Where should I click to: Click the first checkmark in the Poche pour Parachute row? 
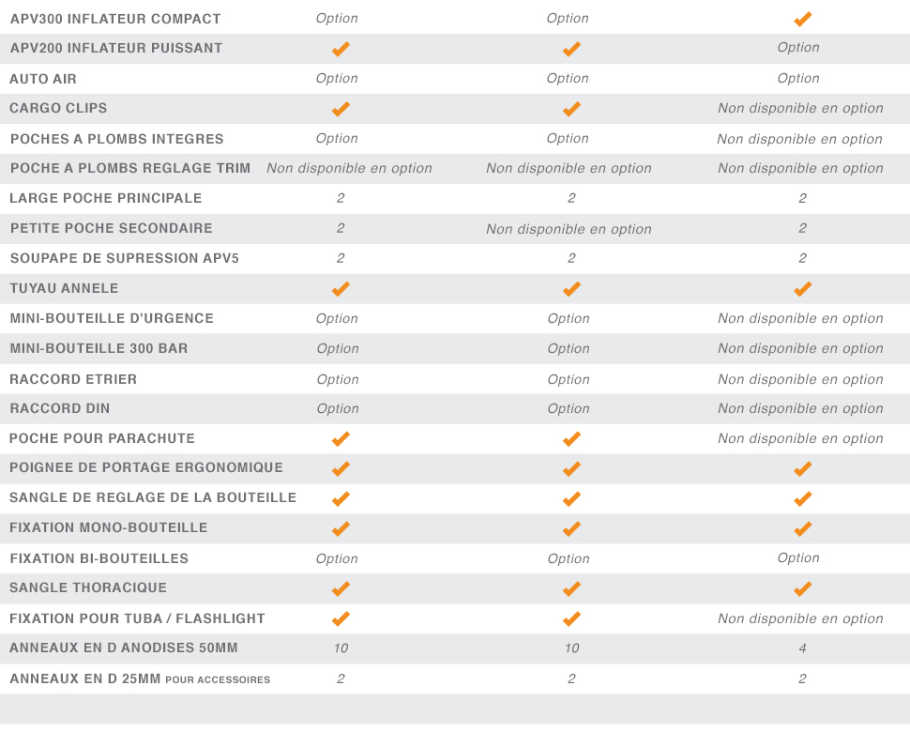341,439
